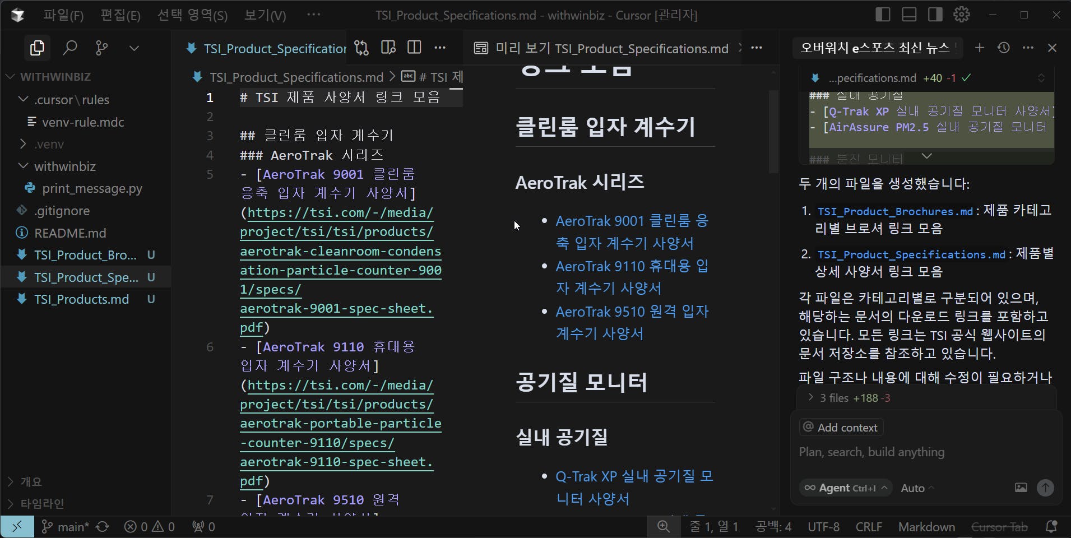
Task: Show hidden menu items via title bar ellipsis
Action: point(314,15)
